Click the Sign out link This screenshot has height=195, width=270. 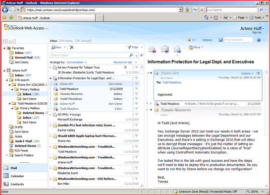coord(257,32)
